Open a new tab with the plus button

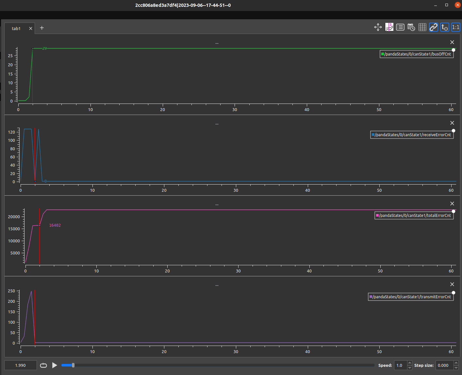41,28
